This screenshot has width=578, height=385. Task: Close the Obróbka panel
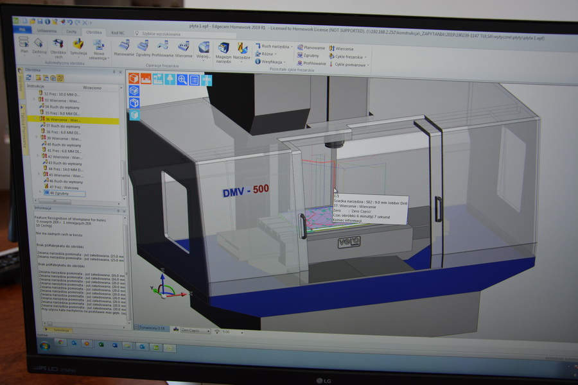[x=120, y=73]
